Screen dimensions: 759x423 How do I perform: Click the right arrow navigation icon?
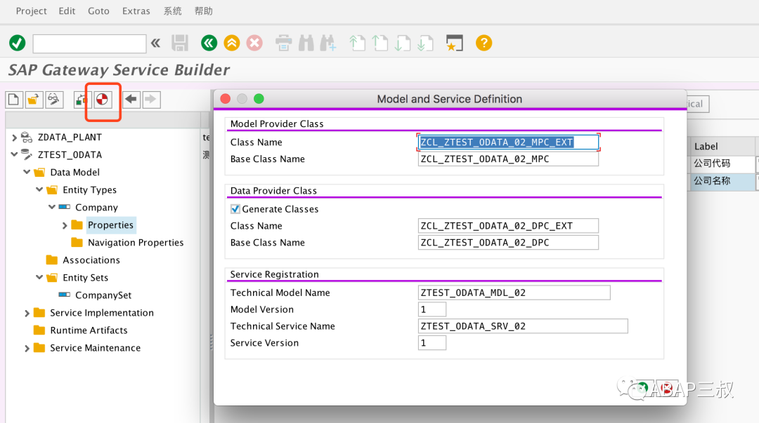point(151,100)
